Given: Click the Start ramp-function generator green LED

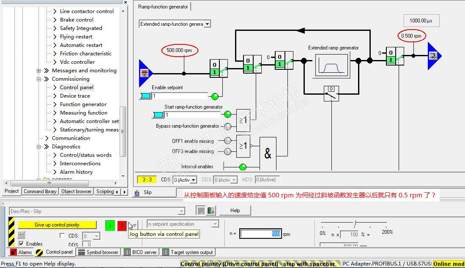Looking at the screenshot, I should [x=227, y=115].
